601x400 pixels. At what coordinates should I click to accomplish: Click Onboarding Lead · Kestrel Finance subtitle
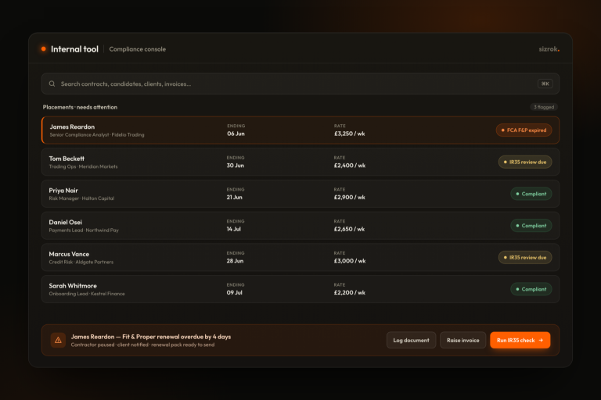[x=87, y=294]
